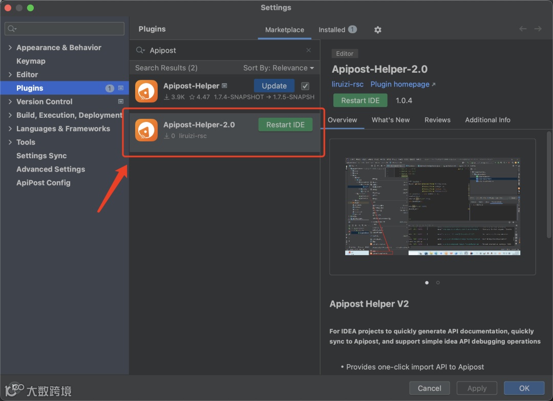The image size is (553, 401).
Task: Focus the plugin search field containing Apipost
Action: click(x=225, y=50)
